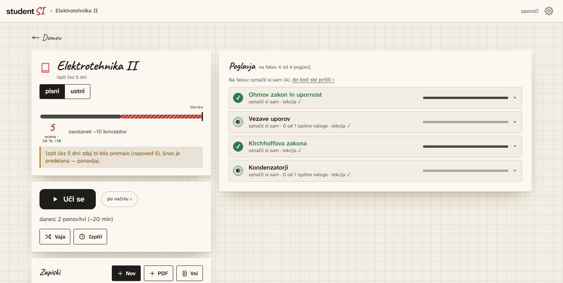The height and width of the screenshot is (283, 563).
Task: Click the 'izpit čez 5 dni' subtitle
Action: click(x=72, y=77)
